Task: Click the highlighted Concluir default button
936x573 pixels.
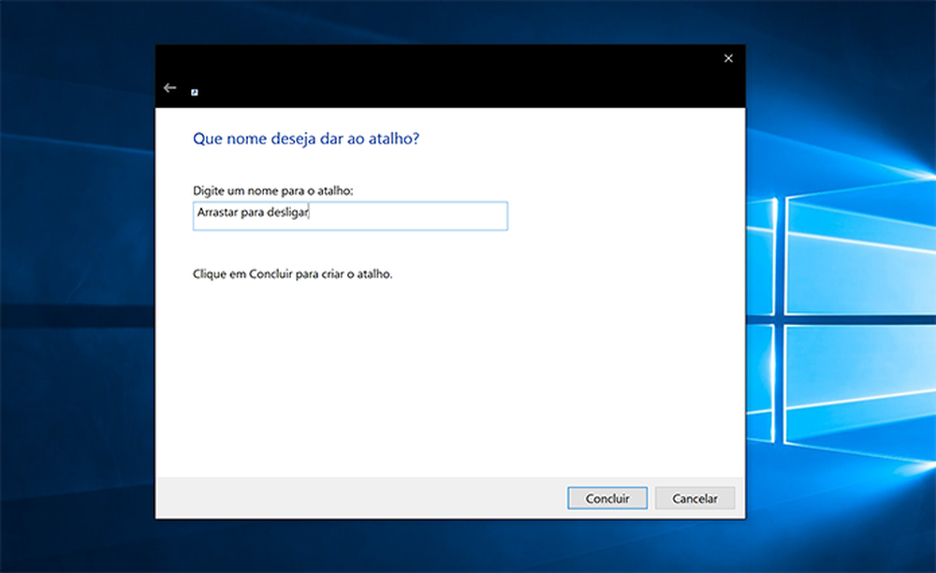Action: (x=607, y=498)
